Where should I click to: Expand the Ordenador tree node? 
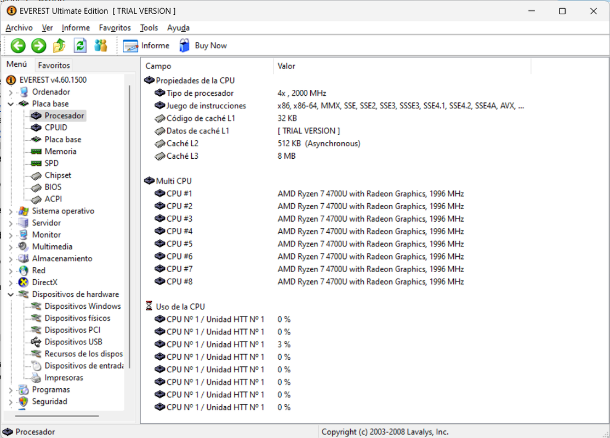click(11, 93)
